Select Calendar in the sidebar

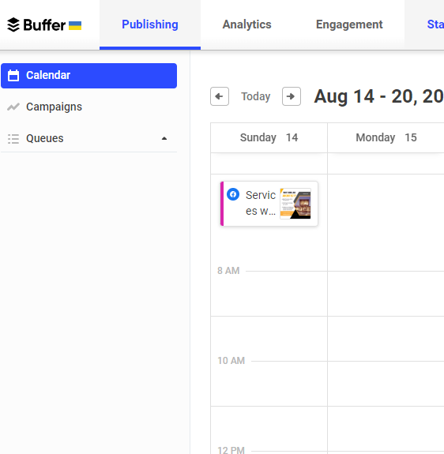click(x=89, y=76)
